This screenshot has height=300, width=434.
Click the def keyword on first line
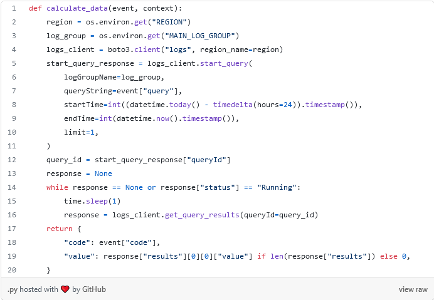click(x=35, y=8)
